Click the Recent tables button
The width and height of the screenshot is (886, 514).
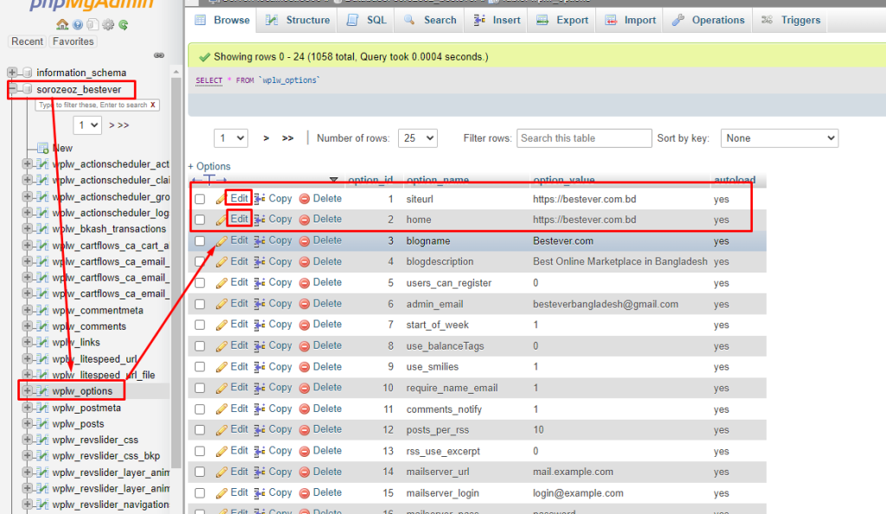pyautogui.click(x=27, y=42)
